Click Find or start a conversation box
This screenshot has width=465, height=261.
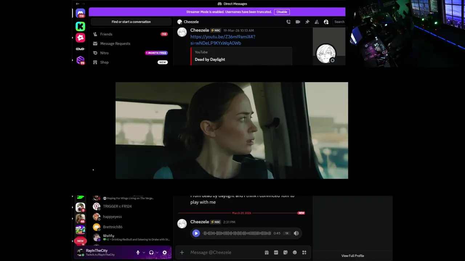(131, 22)
